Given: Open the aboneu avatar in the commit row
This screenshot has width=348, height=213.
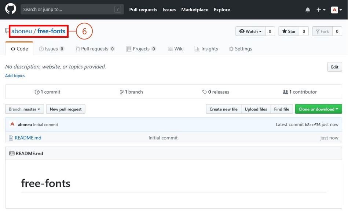Looking at the screenshot, I should (12, 124).
